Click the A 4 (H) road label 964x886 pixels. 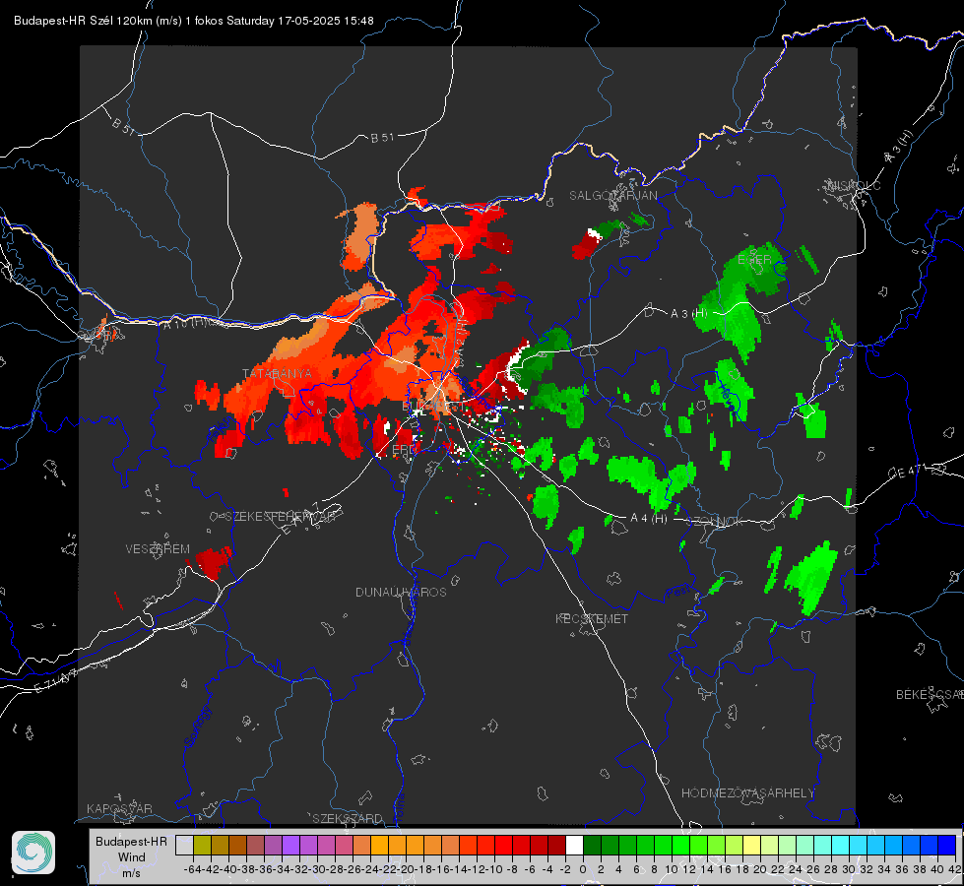click(649, 519)
